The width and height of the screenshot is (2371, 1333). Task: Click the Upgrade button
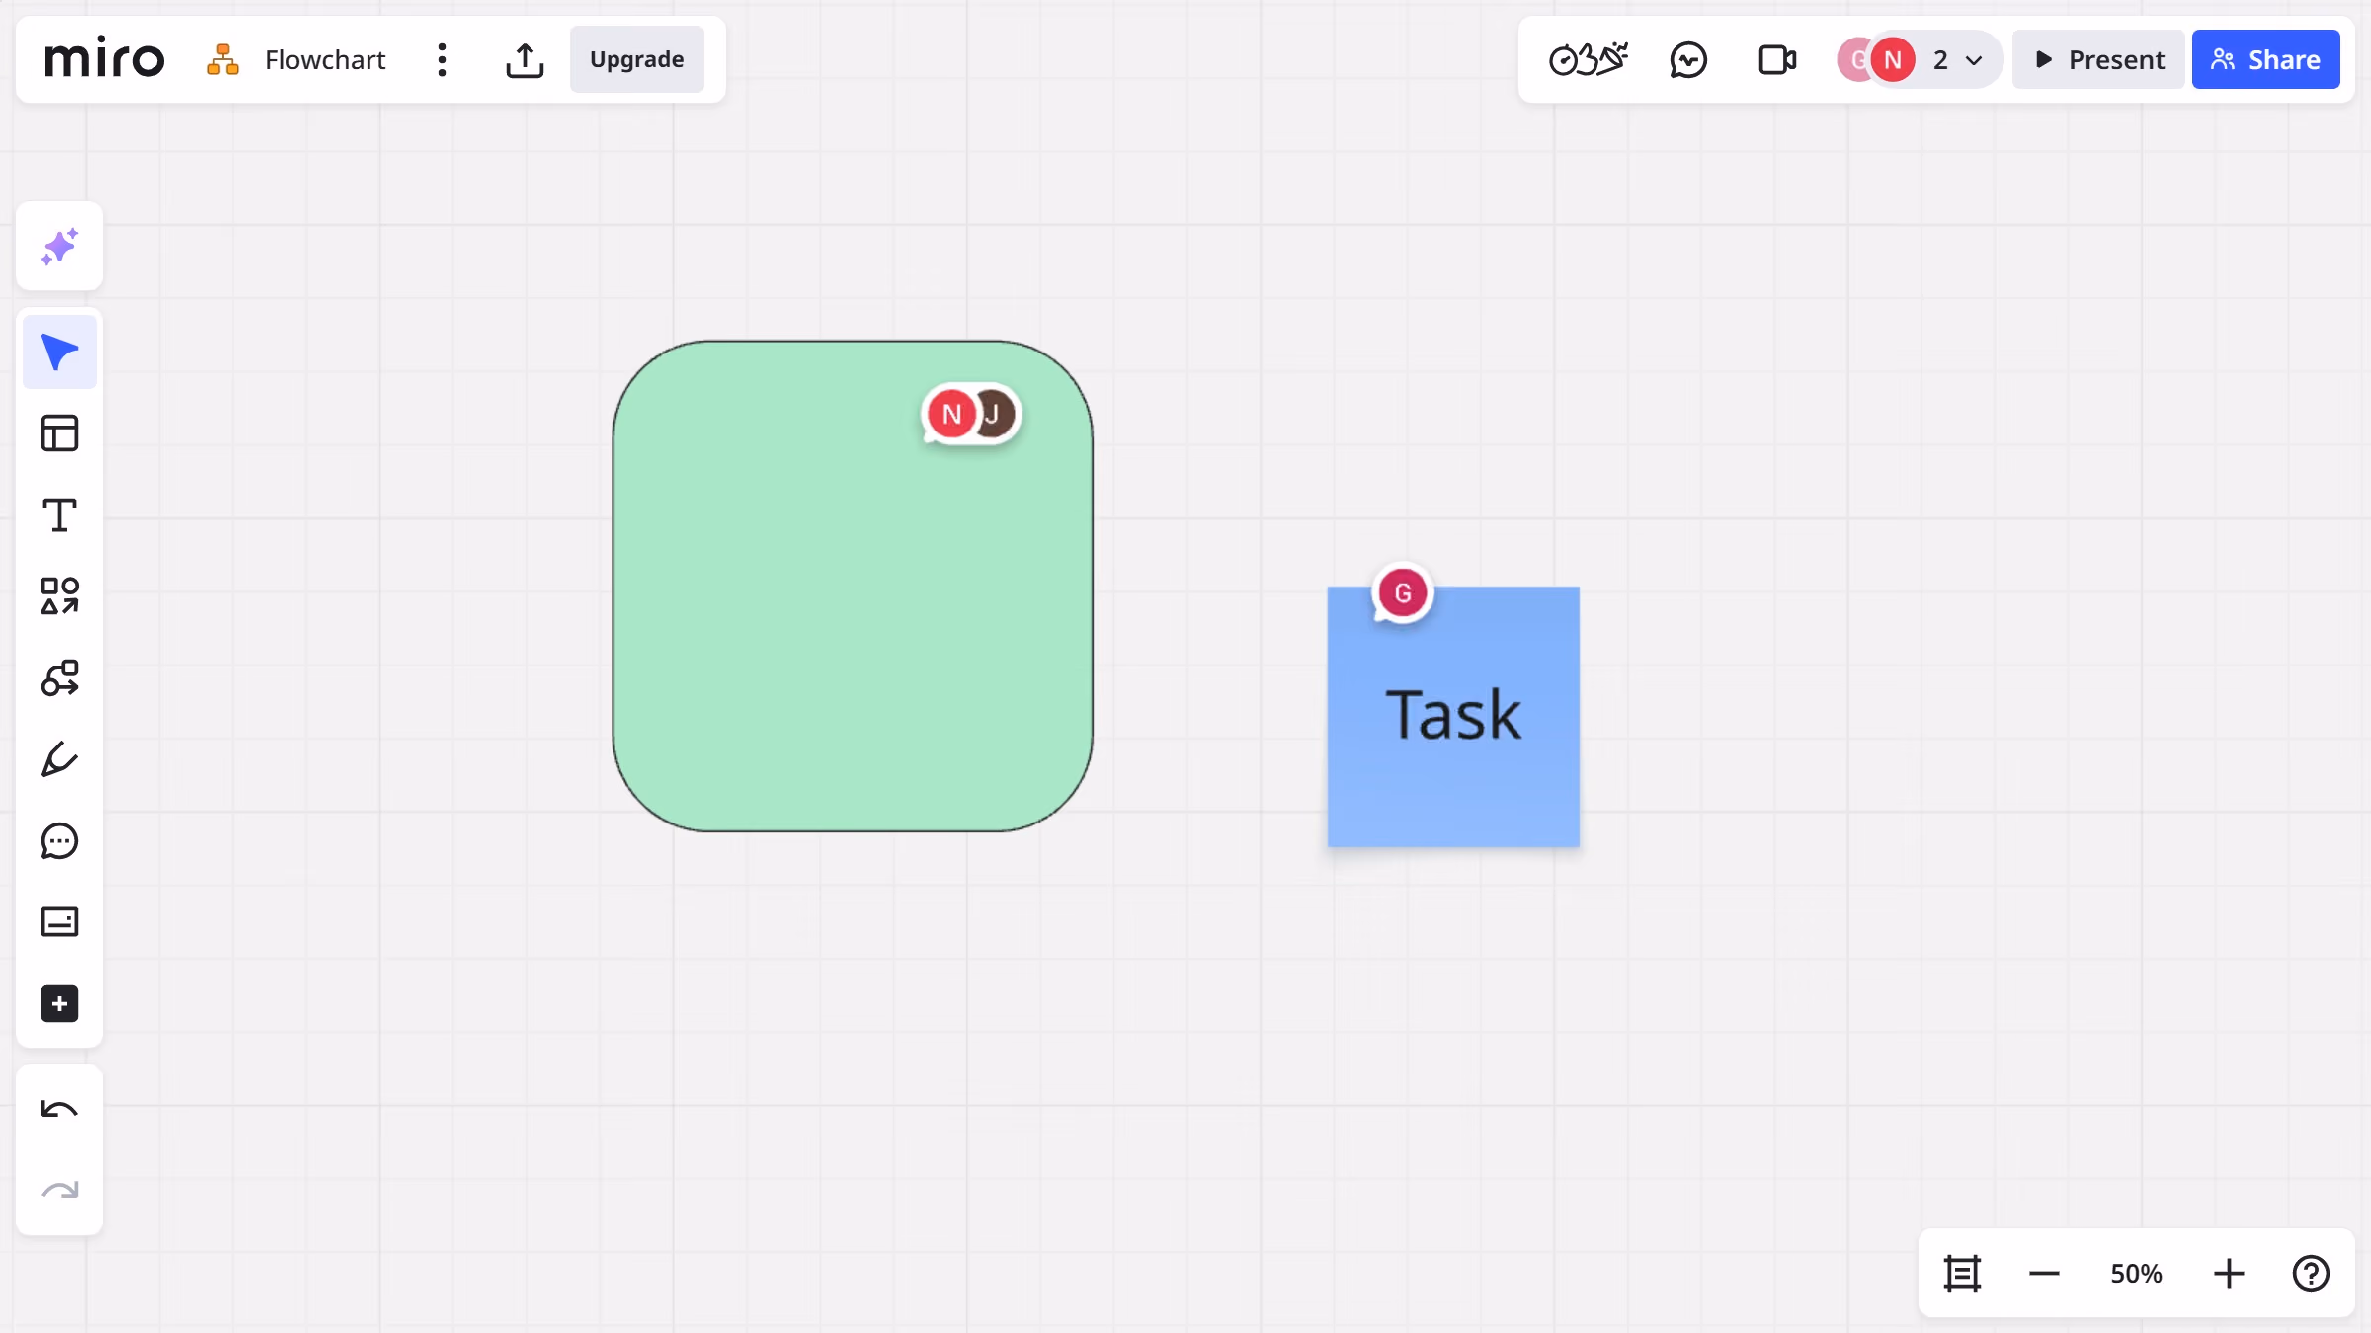click(x=636, y=59)
